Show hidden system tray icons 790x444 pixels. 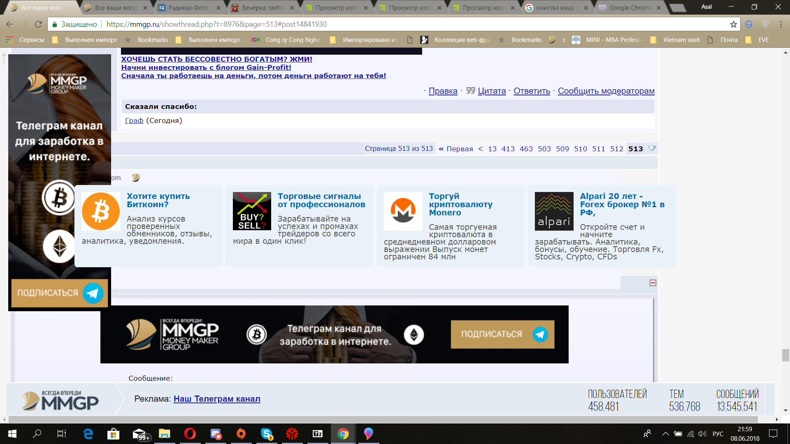[665, 434]
